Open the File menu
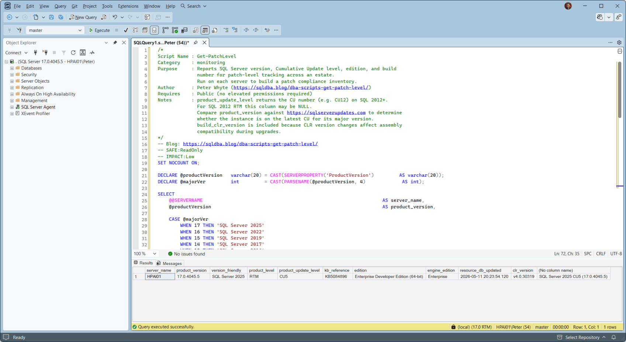 point(17,6)
